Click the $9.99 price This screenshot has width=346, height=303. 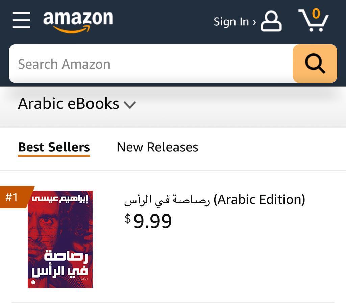click(149, 221)
